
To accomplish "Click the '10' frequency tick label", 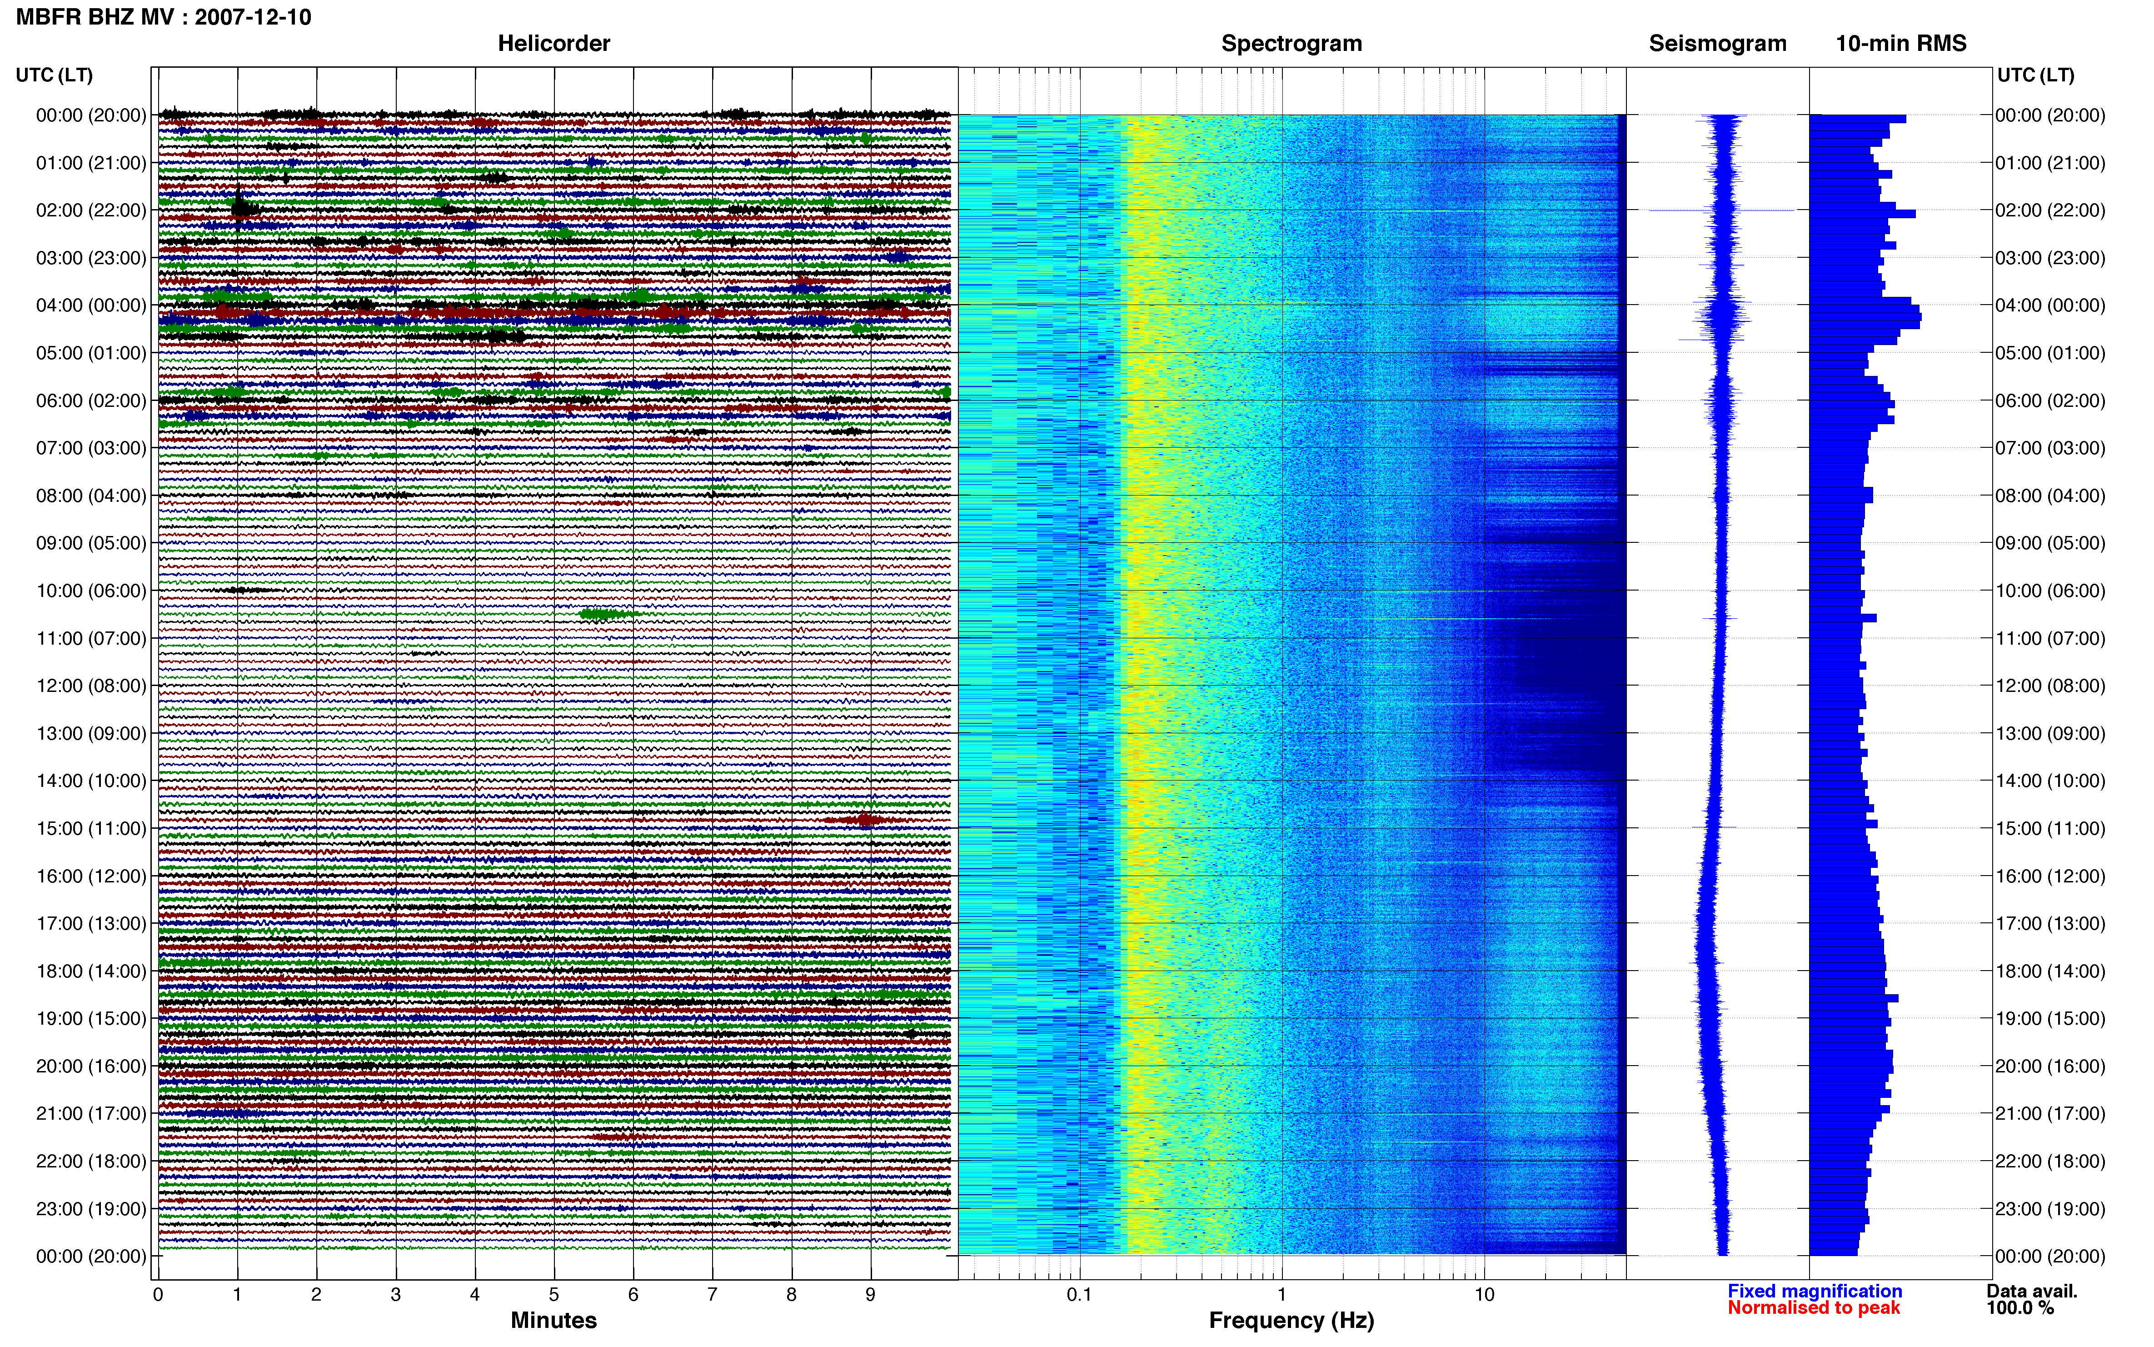I will coord(1484,1294).
